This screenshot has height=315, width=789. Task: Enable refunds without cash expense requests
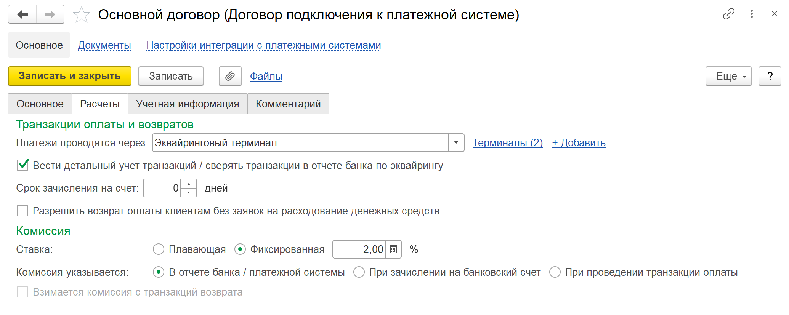coord(23,211)
